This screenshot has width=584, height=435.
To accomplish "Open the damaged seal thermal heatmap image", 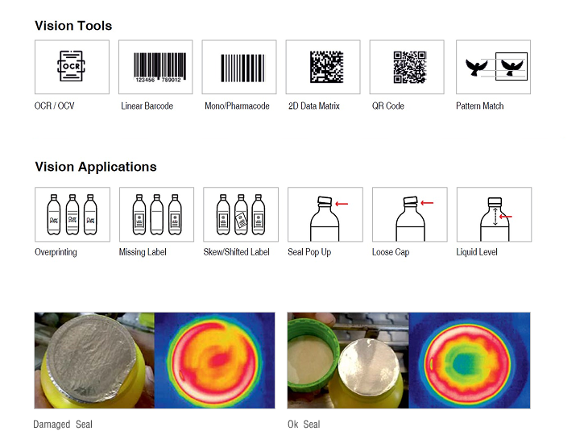I will (x=213, y=360).
